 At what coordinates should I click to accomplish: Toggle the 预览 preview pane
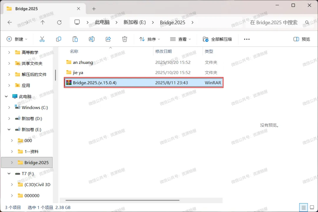coord(302,39)
